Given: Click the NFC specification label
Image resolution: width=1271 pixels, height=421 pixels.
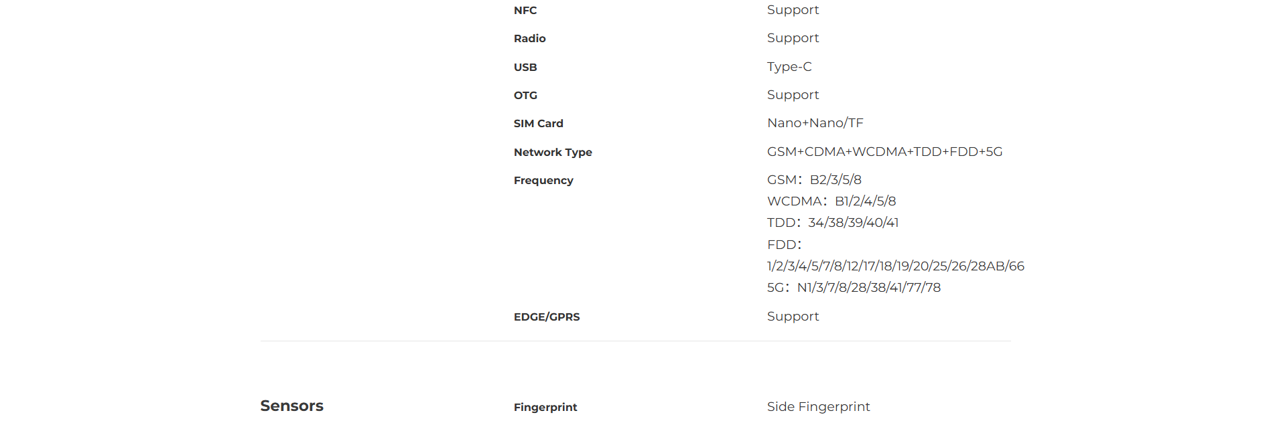Looking at the screenshot, I should tap(525, 10).
